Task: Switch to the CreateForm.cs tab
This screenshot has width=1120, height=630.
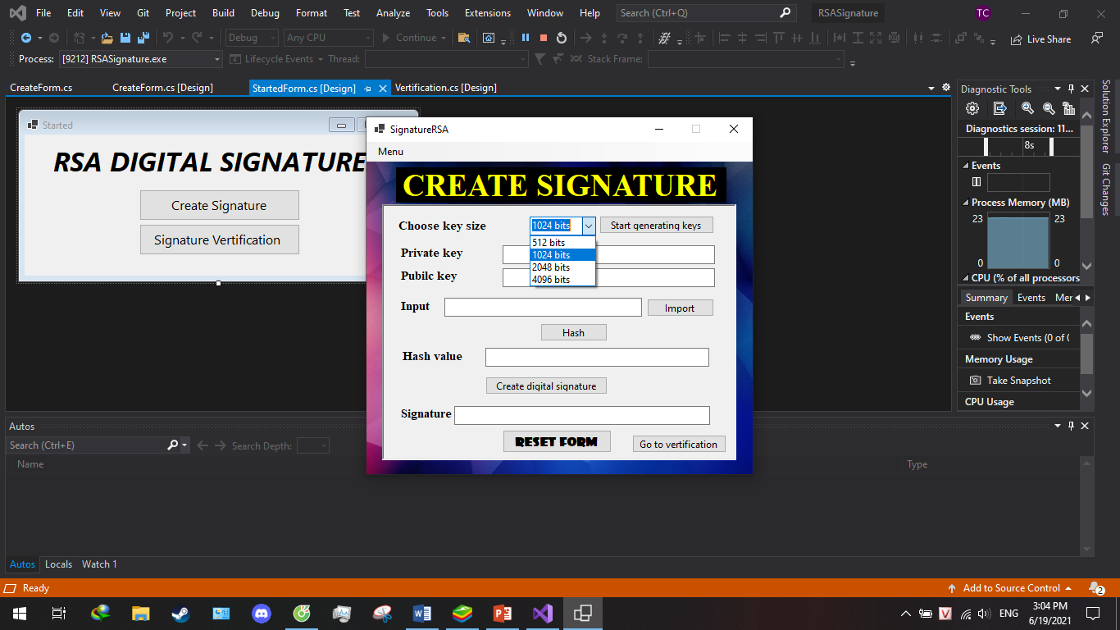Action: (41, 88)
